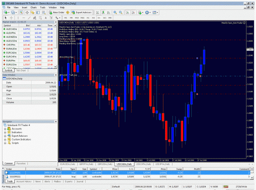Click the New Chart toolbar icon

(x=6, y=12)
